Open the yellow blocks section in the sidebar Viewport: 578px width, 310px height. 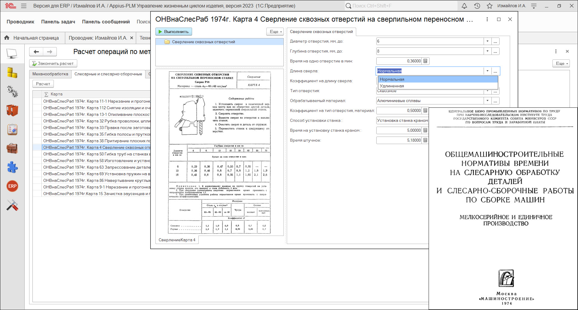click(12, 73)
